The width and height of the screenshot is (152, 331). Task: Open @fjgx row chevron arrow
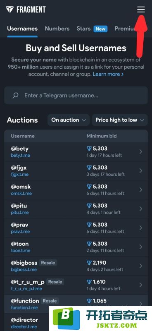(140, 170)
